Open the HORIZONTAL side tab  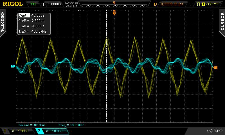3,22
